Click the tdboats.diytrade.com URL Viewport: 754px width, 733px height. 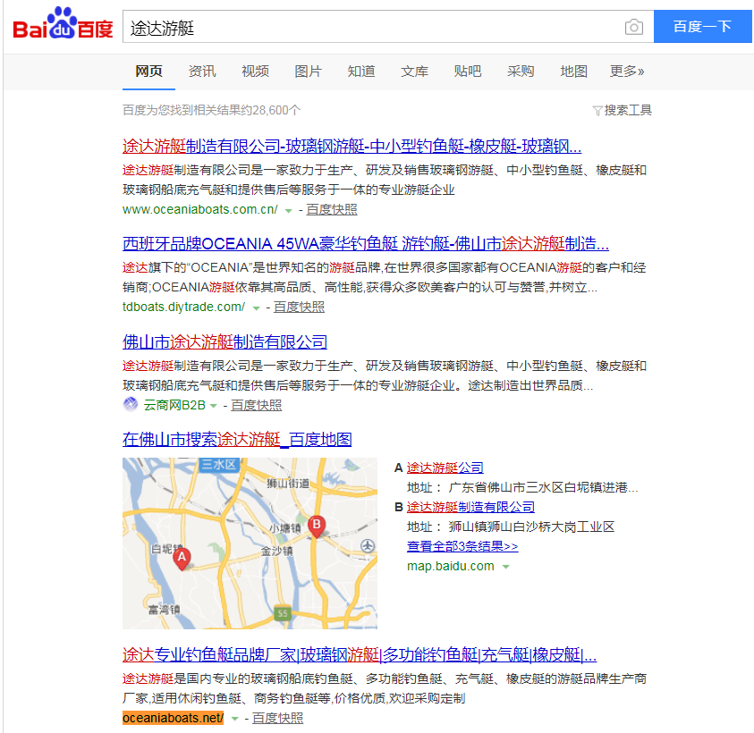[x=183, y=308]
